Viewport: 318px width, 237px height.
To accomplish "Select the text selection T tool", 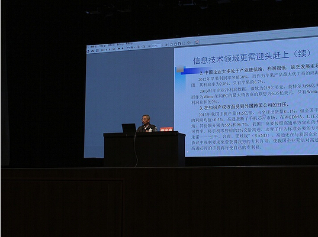I will click(139, 47).
